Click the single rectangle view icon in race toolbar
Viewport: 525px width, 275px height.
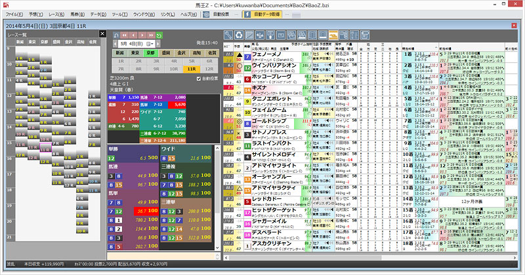point(281,35)
